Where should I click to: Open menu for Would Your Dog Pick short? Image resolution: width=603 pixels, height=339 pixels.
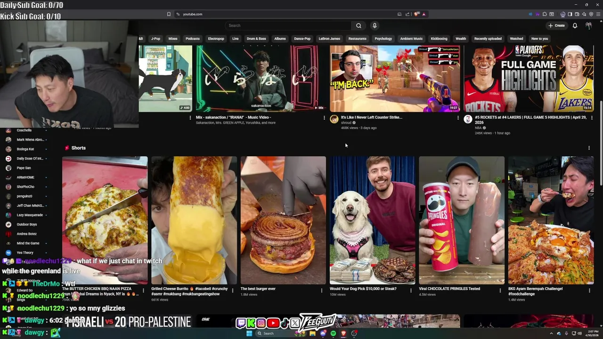(x=411, y=291)
